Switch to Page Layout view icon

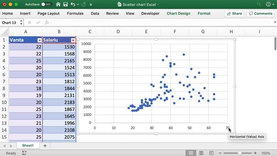coord(201,153)
